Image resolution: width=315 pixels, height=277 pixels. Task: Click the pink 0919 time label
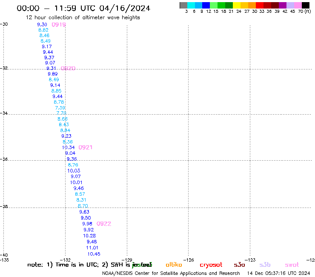(x=59, y=25)
